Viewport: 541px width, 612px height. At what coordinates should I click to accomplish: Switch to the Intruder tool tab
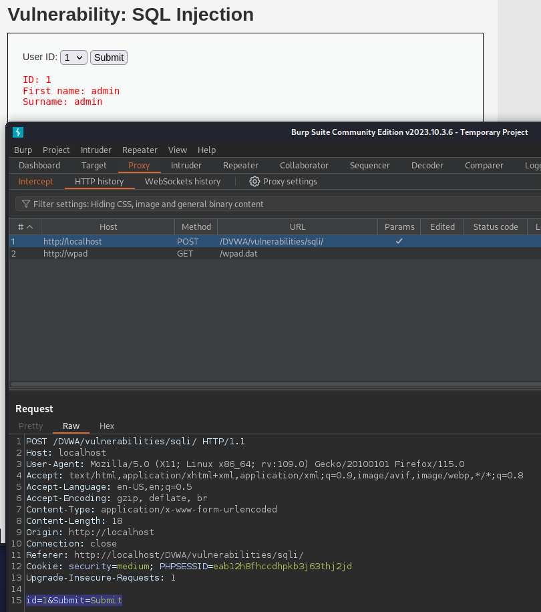pyautogui.click(x=186, y=166)
